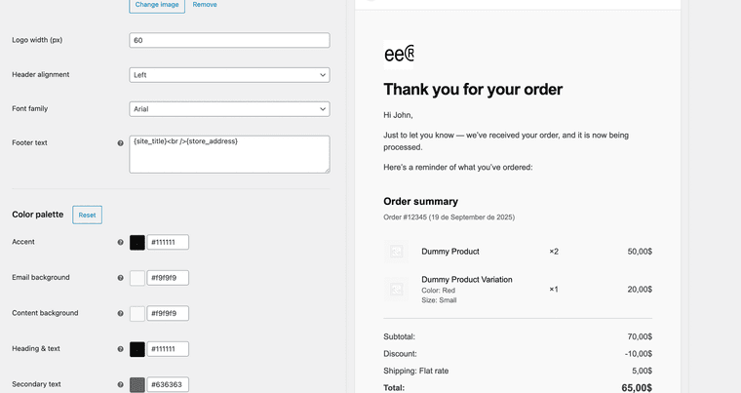This screenshot has width=741, height=393.
Task: Click inside the Footer text textarea
Action: 229,154
